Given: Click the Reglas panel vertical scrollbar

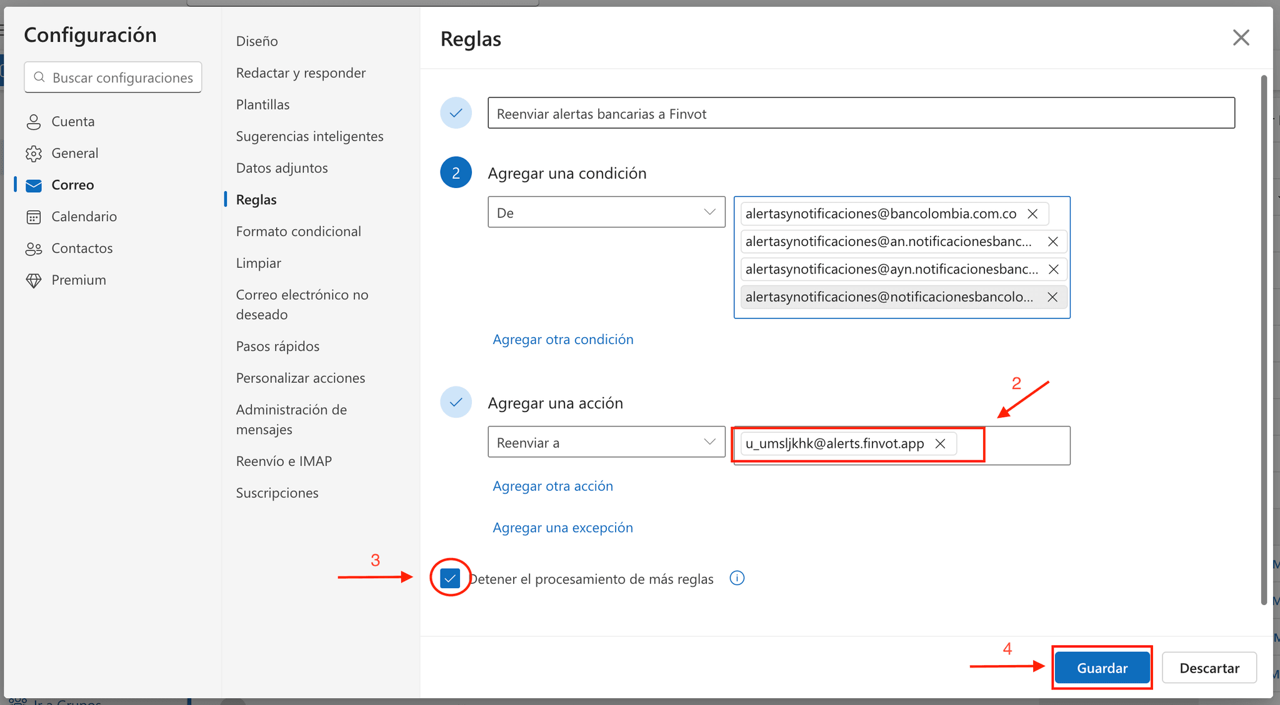Looking at the screenshot, I should (1264, 340).
